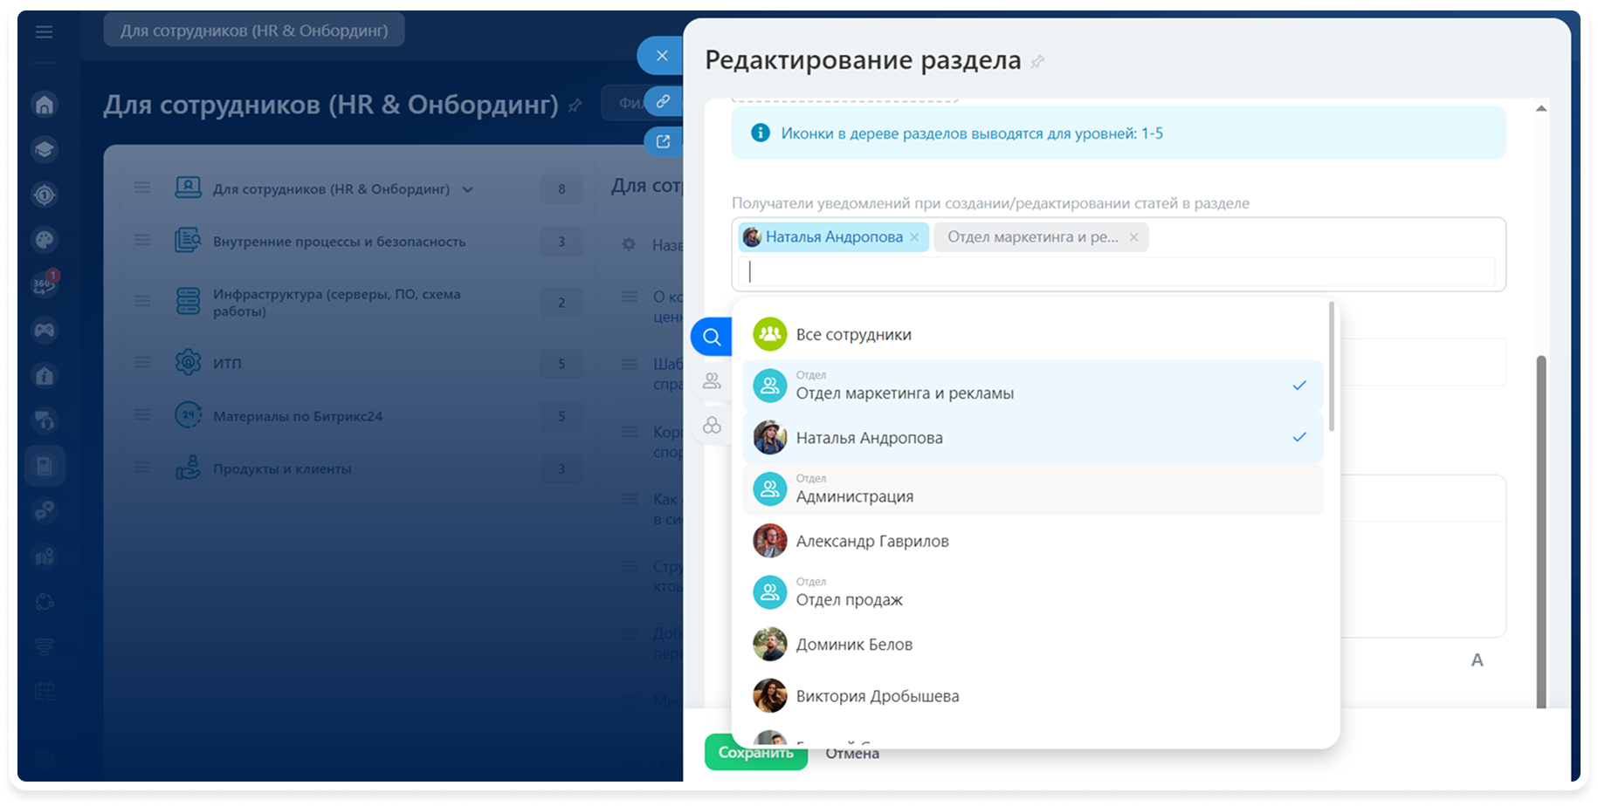Click the ИТП gear section icon
The image size is (1598, 806).
pos(188,362)
